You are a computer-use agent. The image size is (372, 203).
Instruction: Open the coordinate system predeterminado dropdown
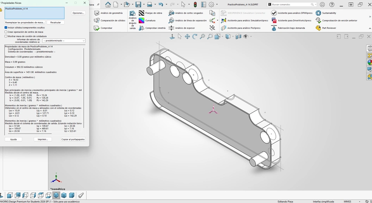[x=64, y=41]
